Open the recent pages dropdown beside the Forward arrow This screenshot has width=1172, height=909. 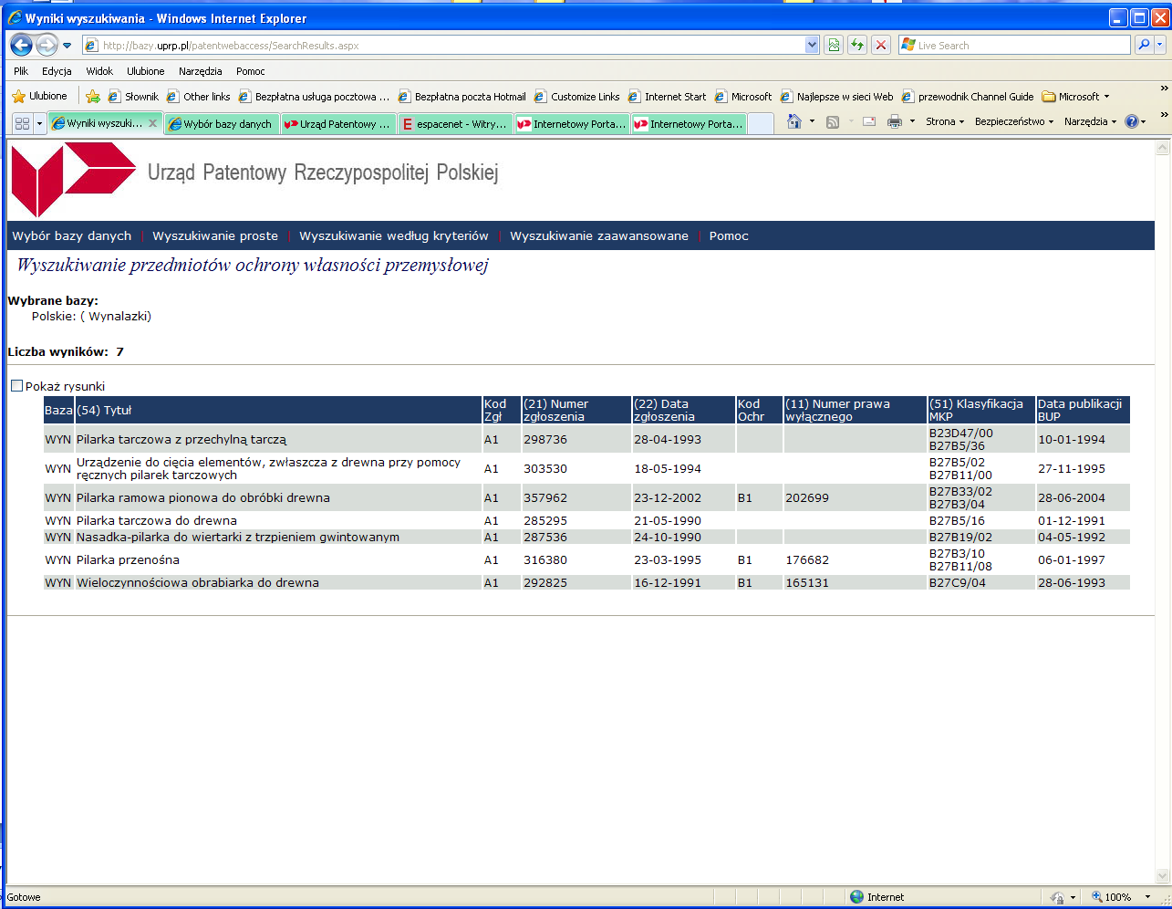point(67,46)
